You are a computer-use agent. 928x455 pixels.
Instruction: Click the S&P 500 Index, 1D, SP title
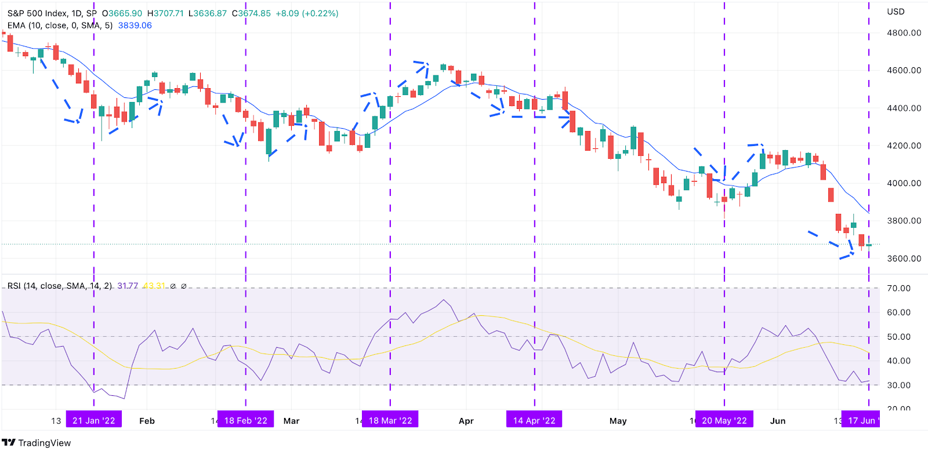(52, 13)
